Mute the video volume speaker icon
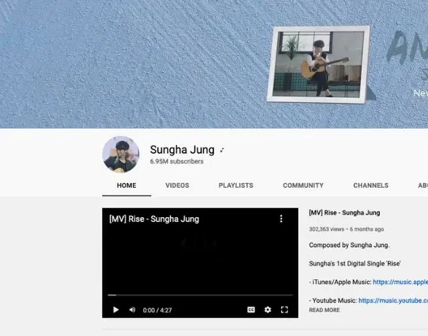The image size is (428, 336). point(132,310)
